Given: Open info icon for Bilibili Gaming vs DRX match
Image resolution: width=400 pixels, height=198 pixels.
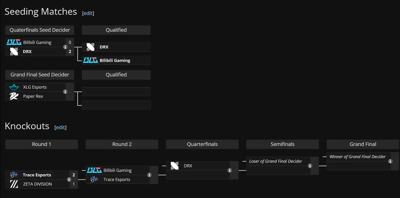Looking at the screenshot, I should pos(65,47).
